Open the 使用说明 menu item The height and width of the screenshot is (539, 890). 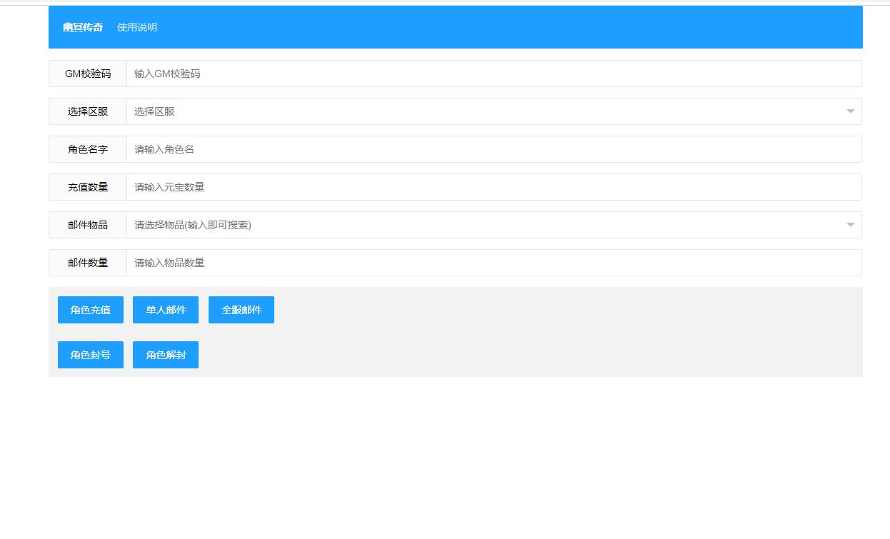pyautogui.click(x=137, y=27)
